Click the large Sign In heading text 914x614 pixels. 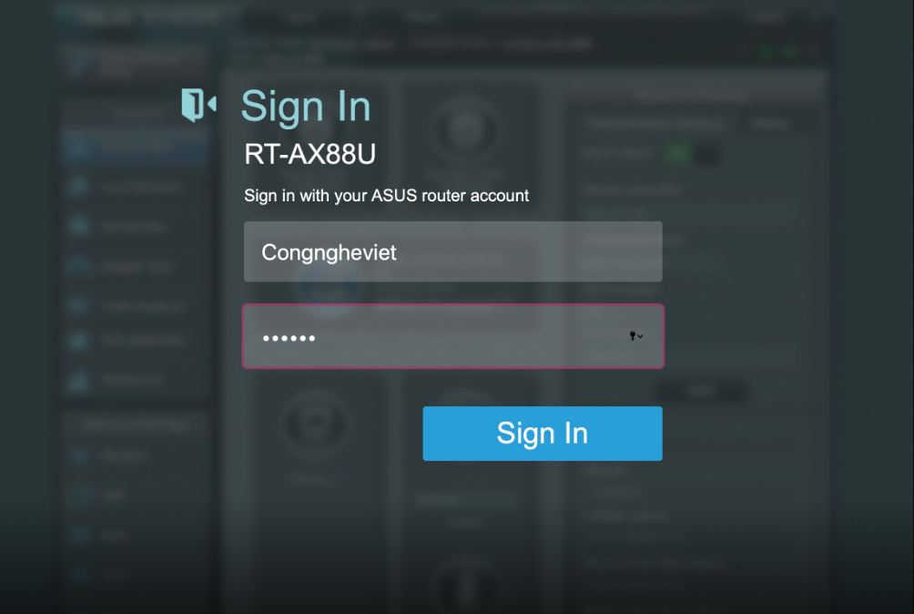pos(306,107)
